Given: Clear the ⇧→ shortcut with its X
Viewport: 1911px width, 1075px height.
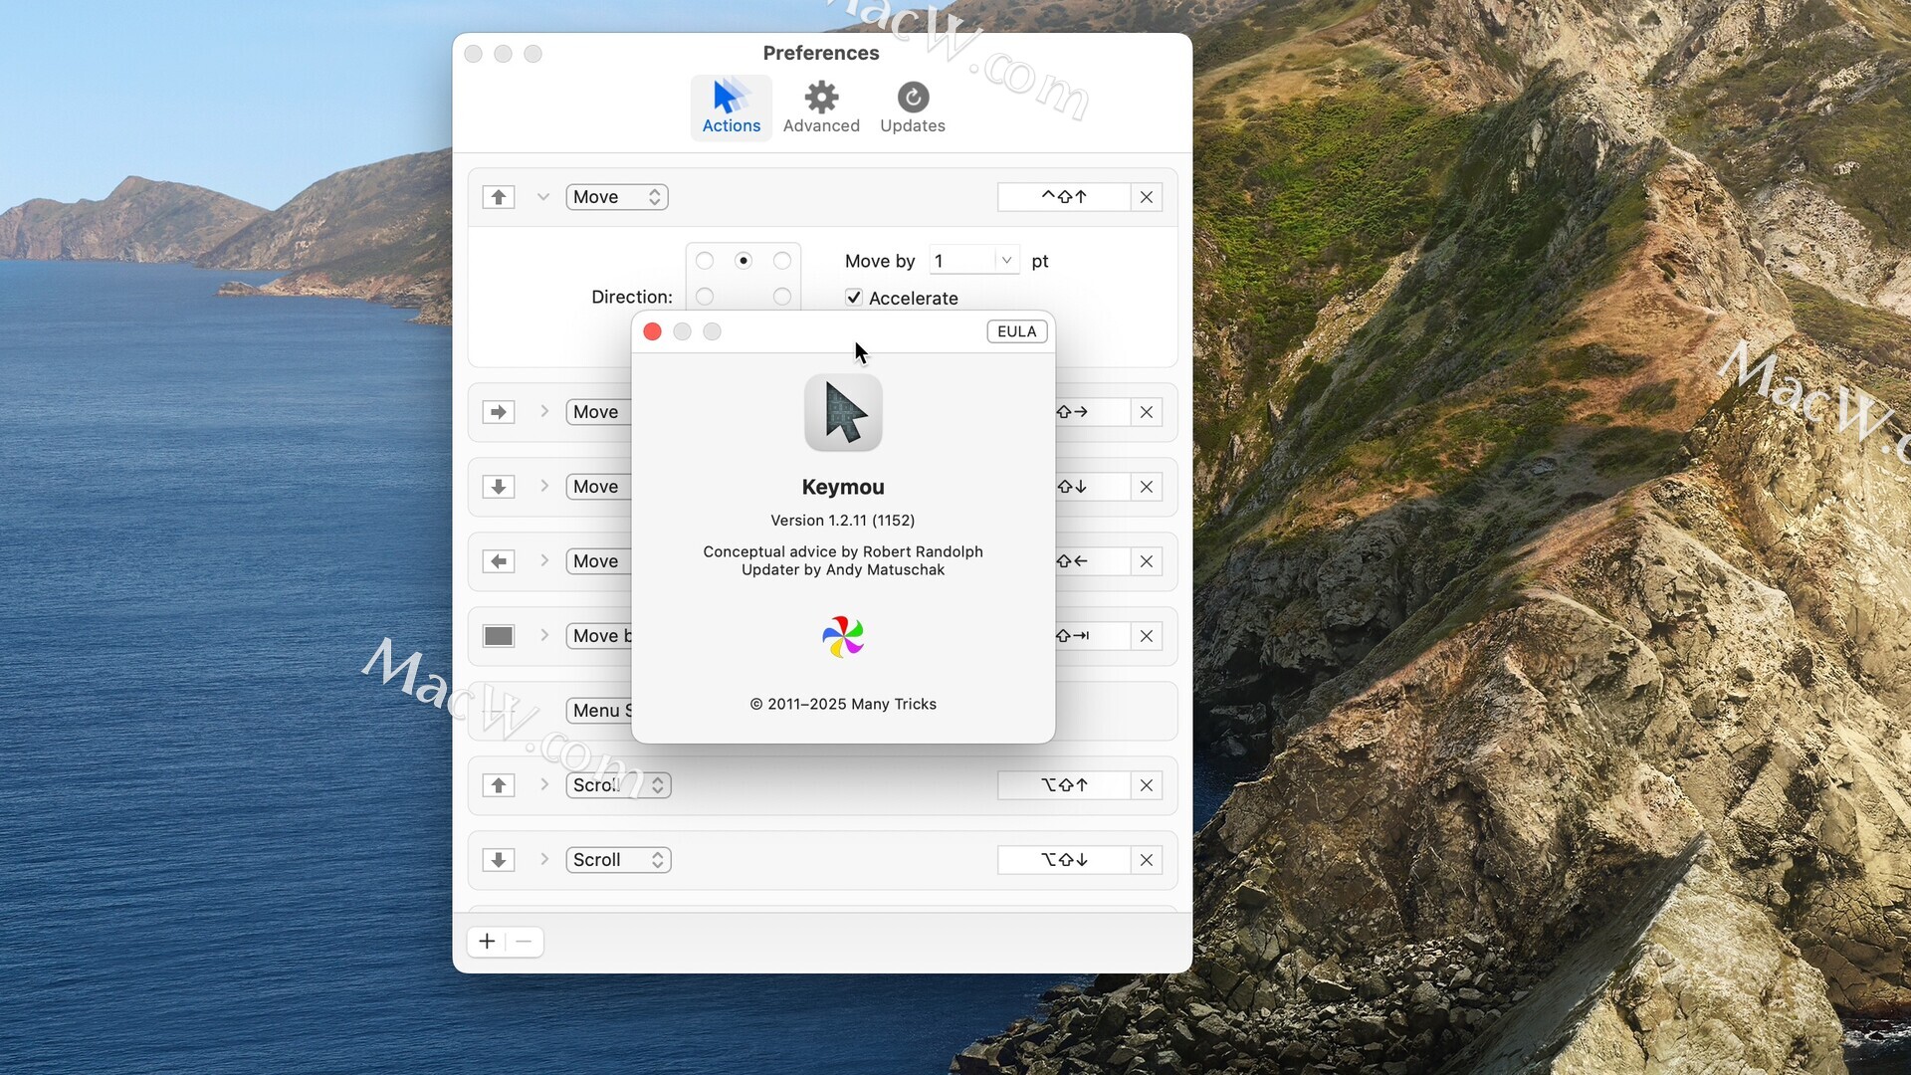Looking at the screenshot, I should point(1147,412).
